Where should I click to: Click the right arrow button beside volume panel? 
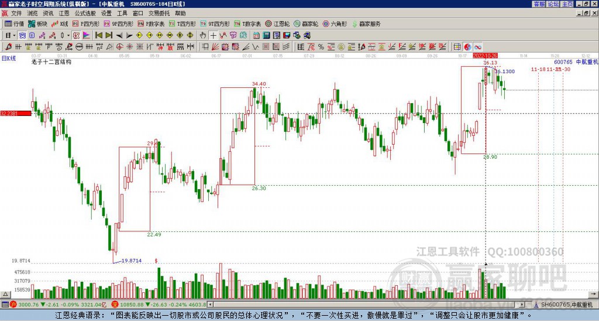[x=594, y=294]
